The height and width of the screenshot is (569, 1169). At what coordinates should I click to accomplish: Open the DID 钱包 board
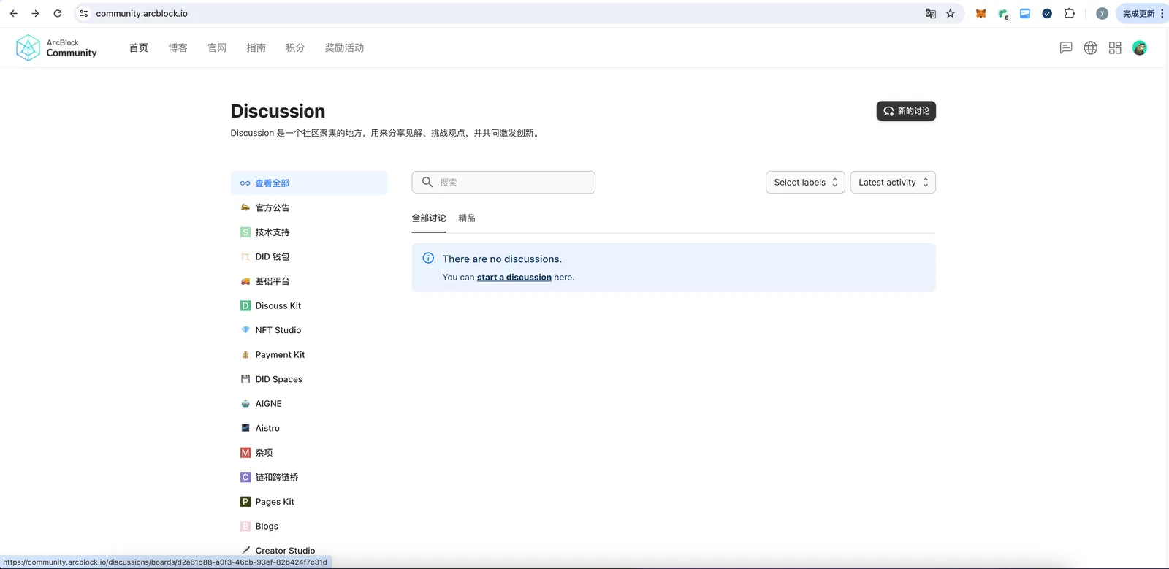pyautogui.click(x=309, y=256)
